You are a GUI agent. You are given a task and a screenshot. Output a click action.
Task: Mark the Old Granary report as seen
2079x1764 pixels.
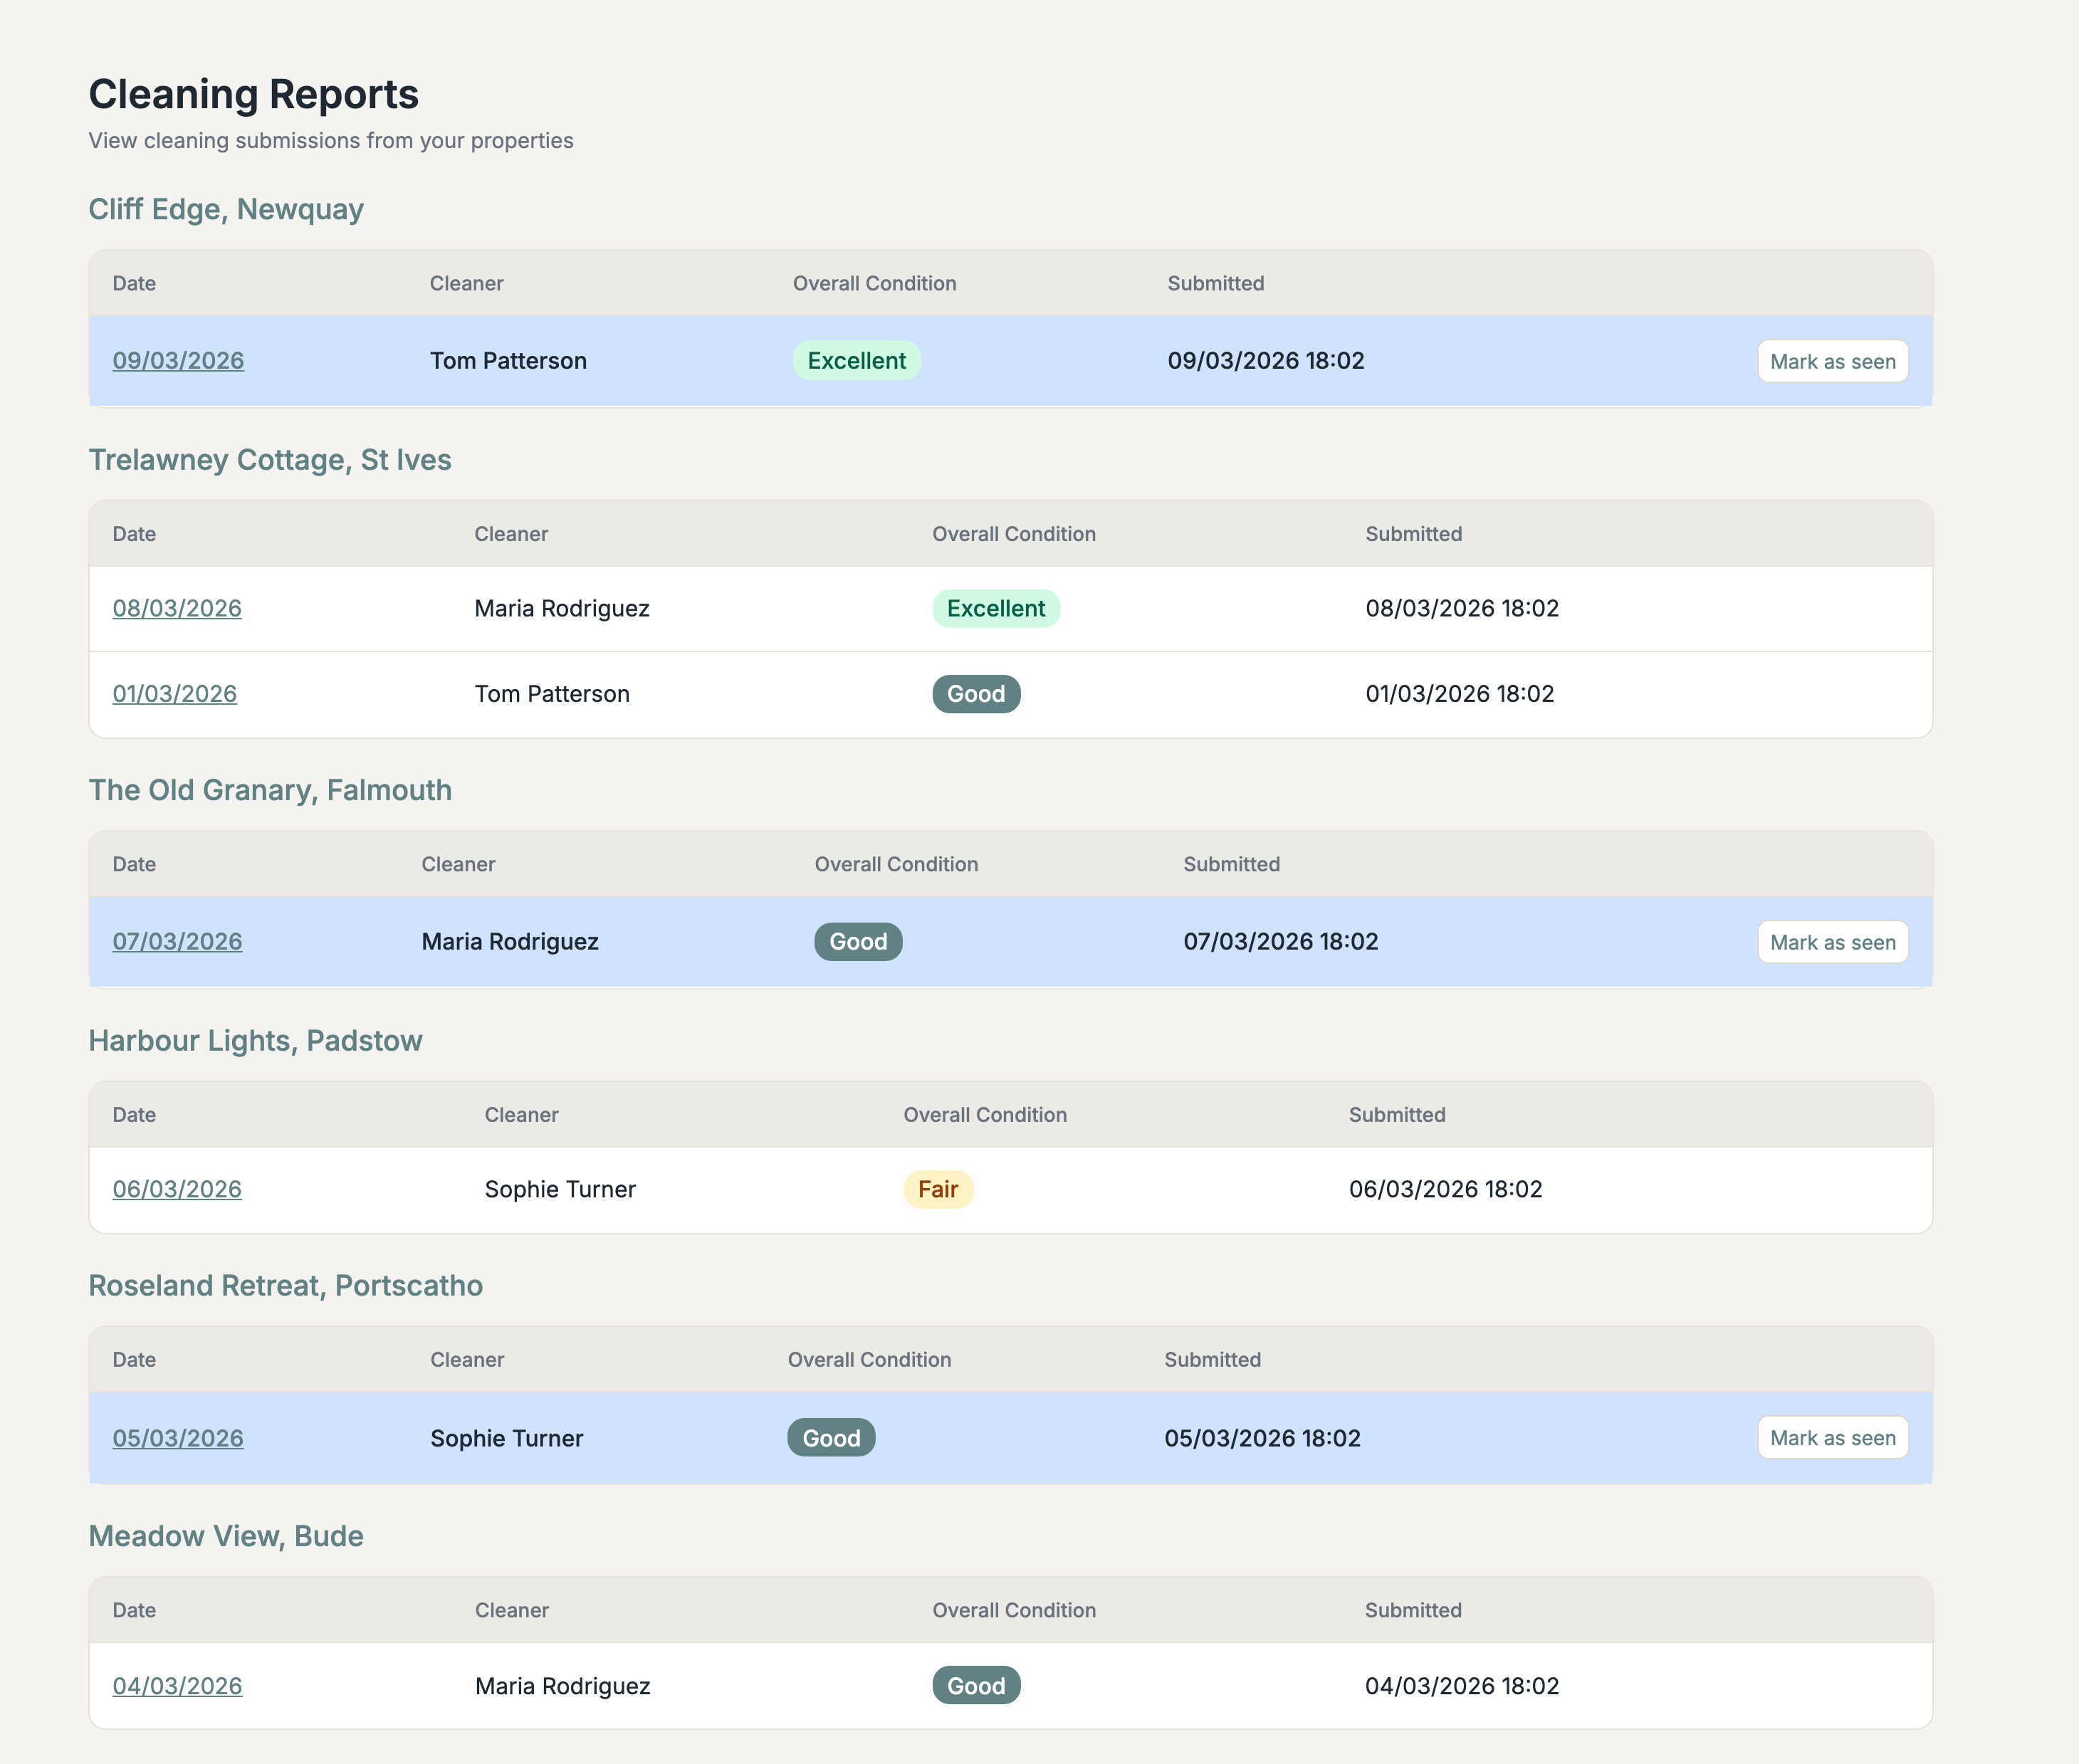(1832, 941)
